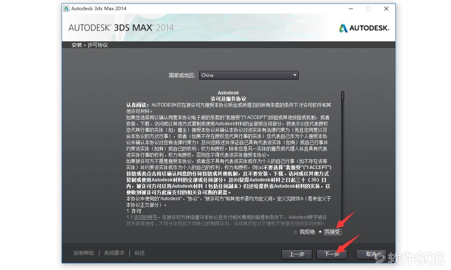Screen dimensions: 451x270
Task: Click the 认真阅读 bold text in agreement
Action: (138, 105)
